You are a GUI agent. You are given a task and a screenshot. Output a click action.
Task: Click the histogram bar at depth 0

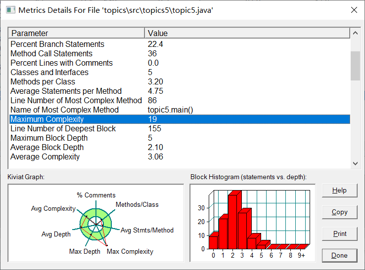(213, 242)
